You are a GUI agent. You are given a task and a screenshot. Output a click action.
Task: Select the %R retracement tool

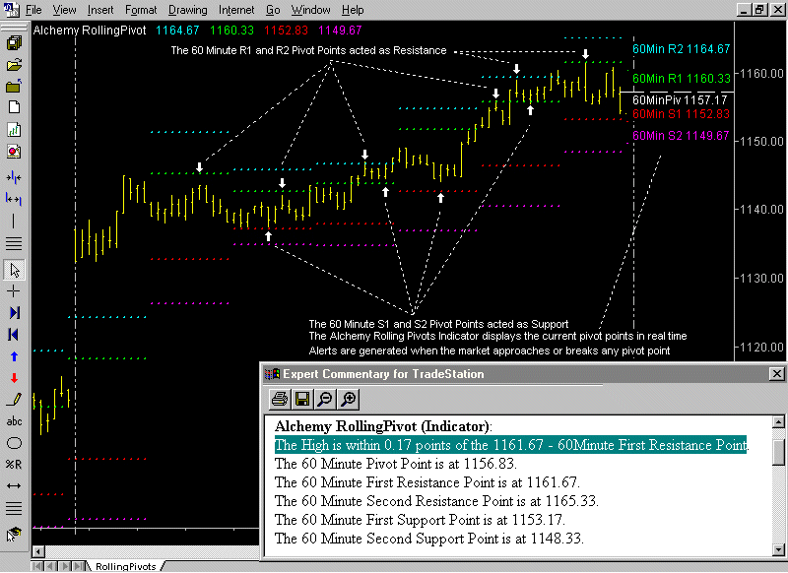click(14, 465)
